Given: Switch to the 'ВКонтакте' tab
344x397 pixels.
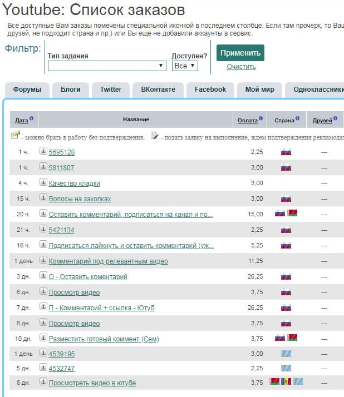Looking at the screenshot, I should coord(158,90).
